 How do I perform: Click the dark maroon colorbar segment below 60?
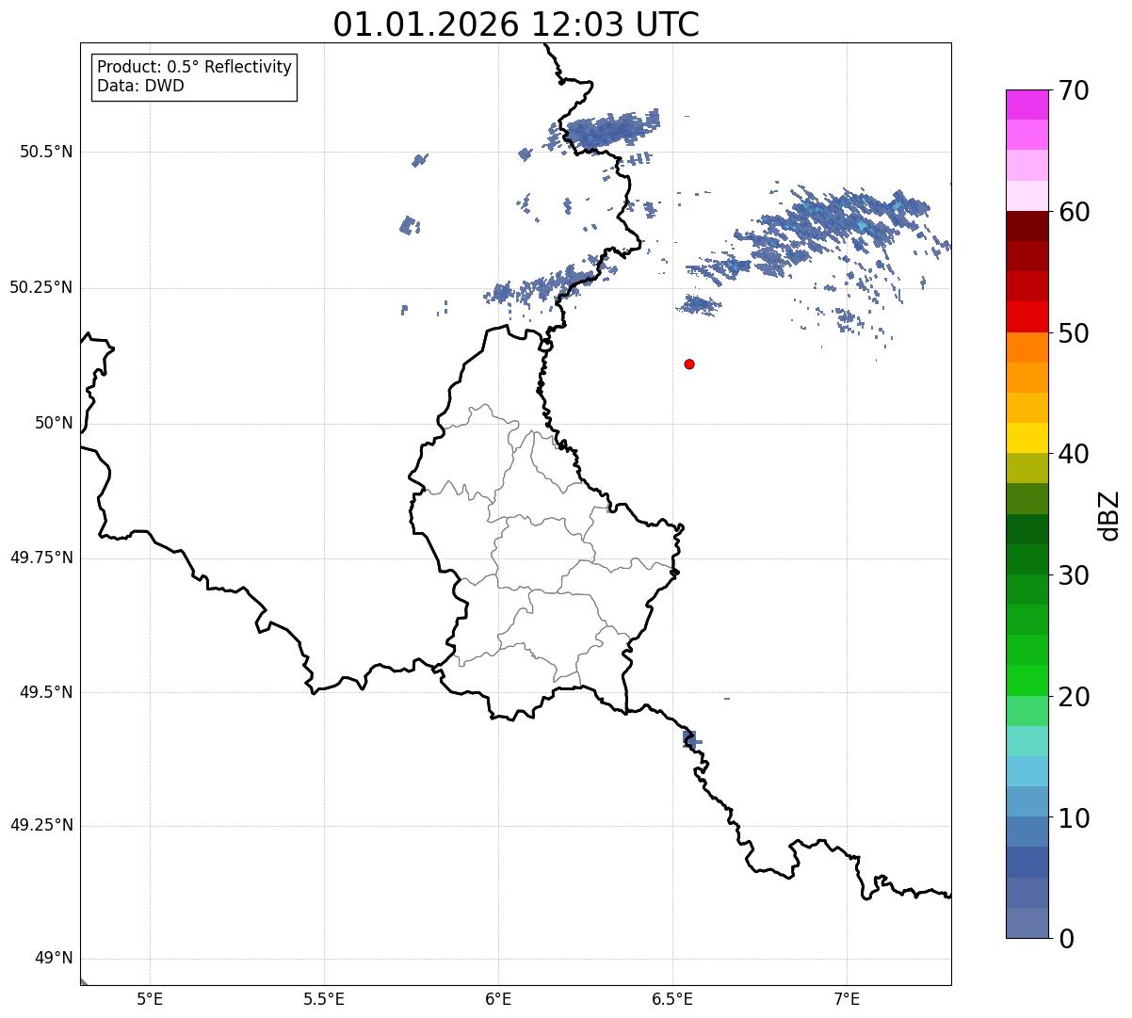[1027, 226]
